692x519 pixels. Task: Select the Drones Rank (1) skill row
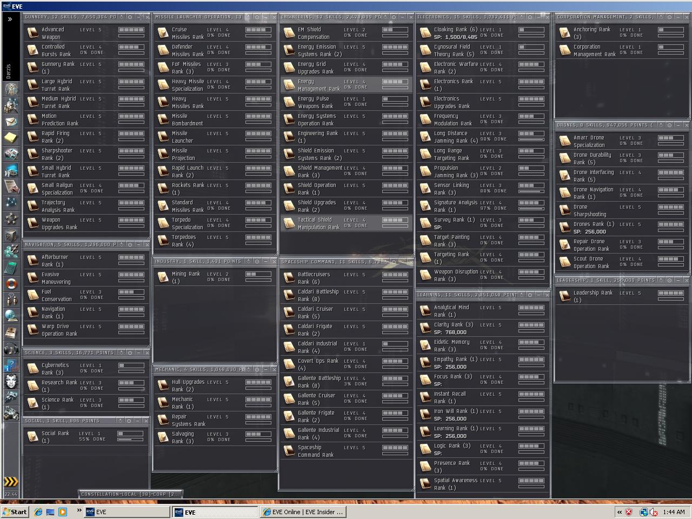pos(622,228)
